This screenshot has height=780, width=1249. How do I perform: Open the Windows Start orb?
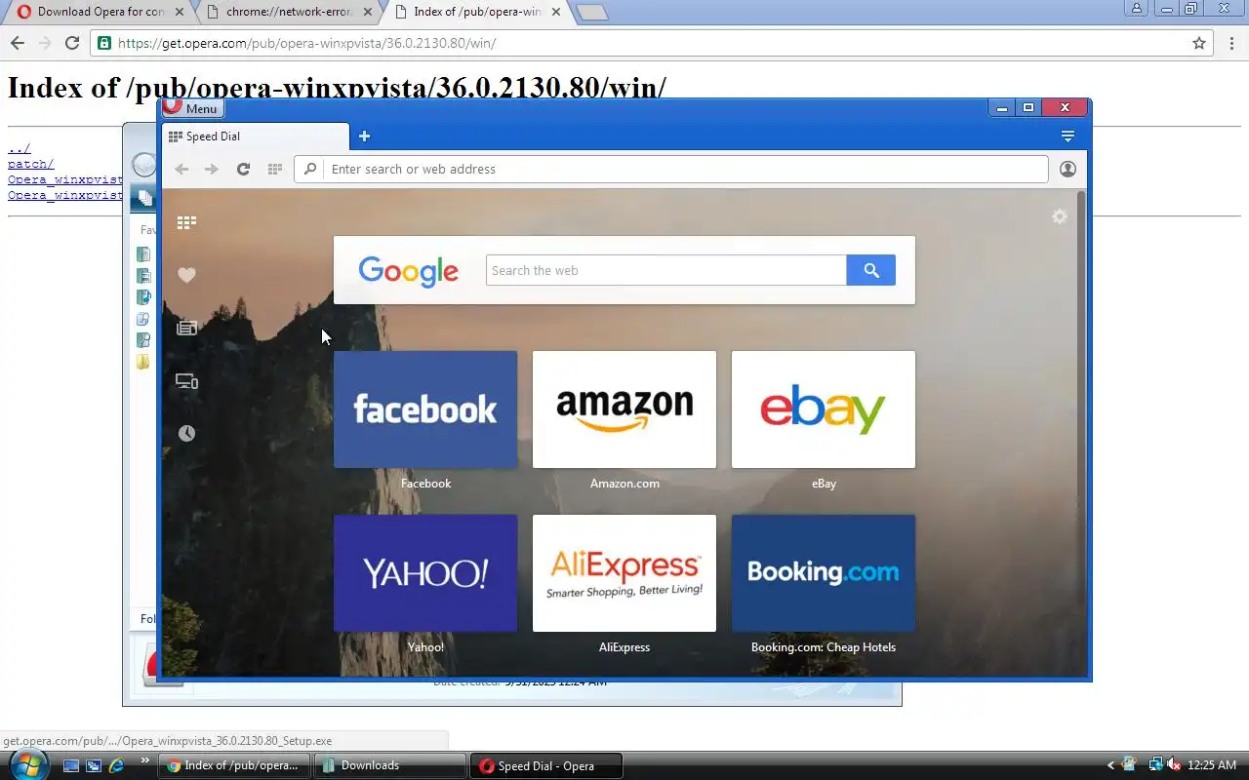click(27, 764)
